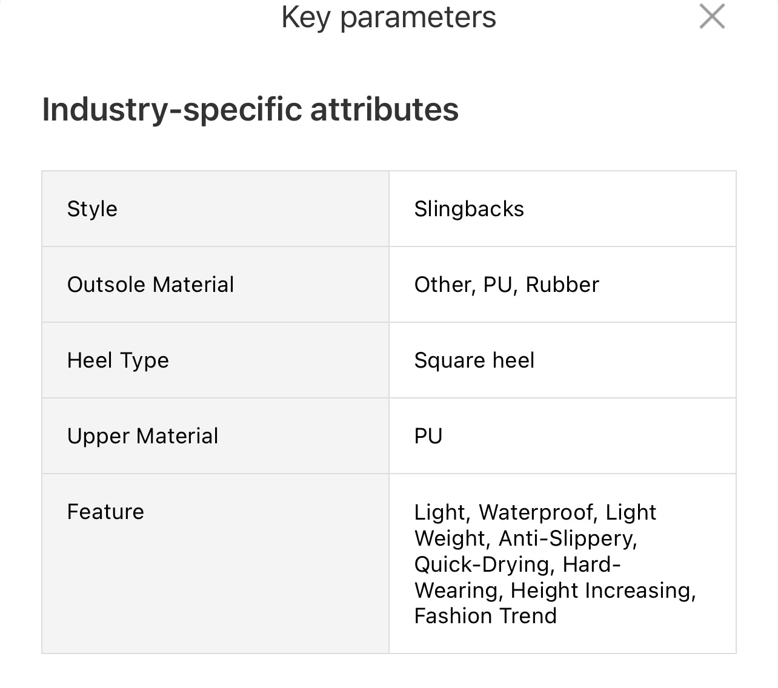
Task: Click the Key parameters title
Action: (x=388, y=17)
